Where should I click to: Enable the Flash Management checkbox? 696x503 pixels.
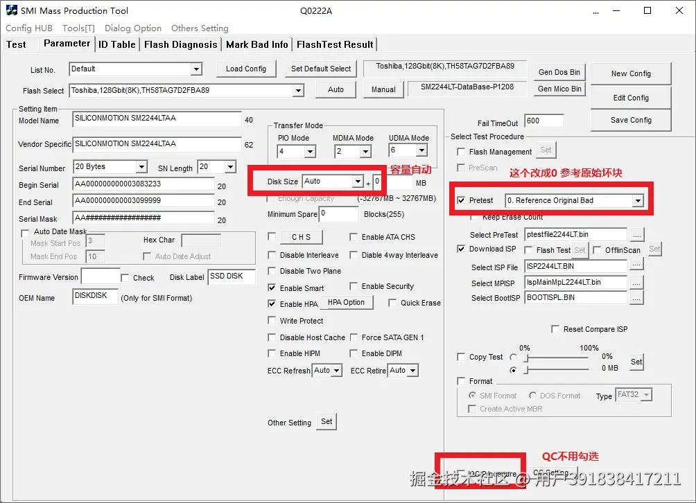(x=461, y=152)
